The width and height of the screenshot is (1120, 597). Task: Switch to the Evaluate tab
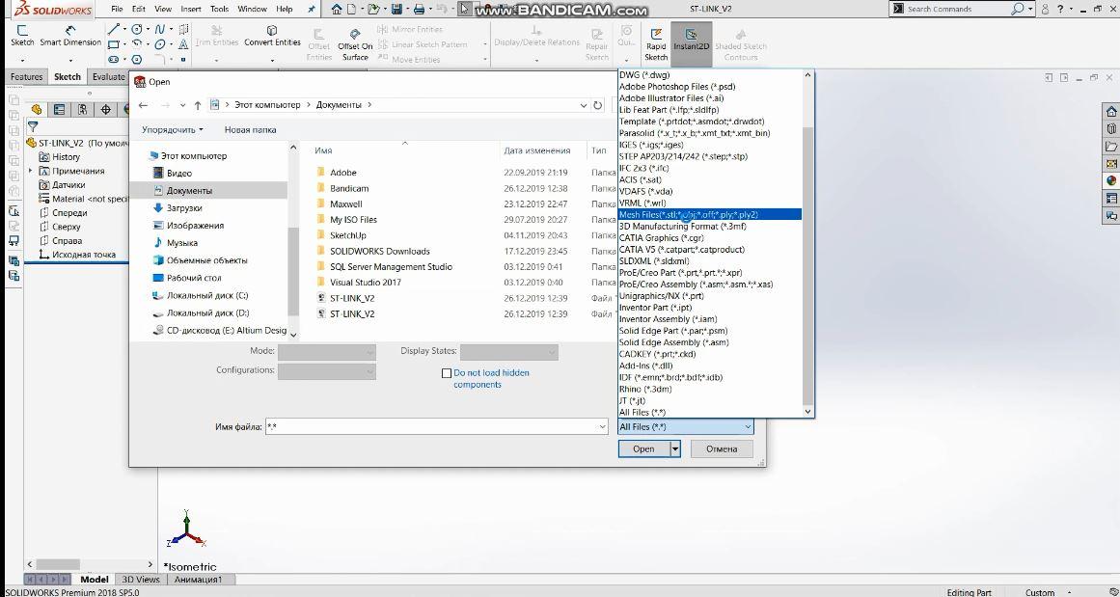[108, 77]
